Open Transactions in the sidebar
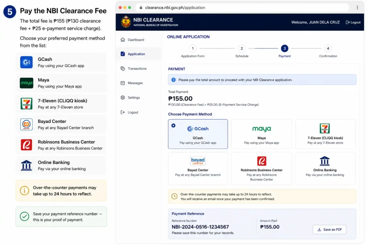This screenshot has height=245, width=367. (x=138, y=69)
